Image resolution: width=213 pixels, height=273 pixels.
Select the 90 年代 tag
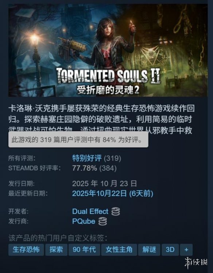click(84, 250)
